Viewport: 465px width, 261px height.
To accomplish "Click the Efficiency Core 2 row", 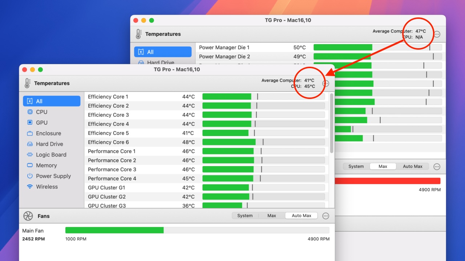I will pos(206,106).
